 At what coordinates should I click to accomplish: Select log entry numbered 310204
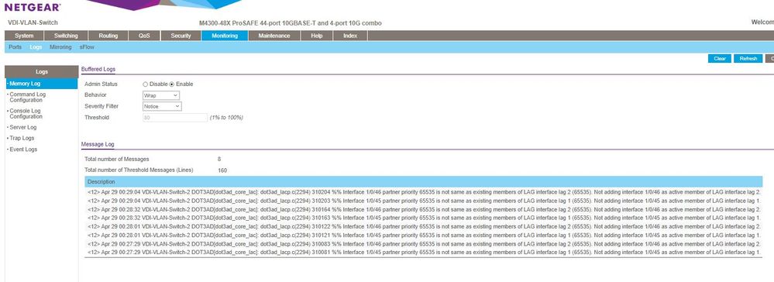tap(423, 191)
